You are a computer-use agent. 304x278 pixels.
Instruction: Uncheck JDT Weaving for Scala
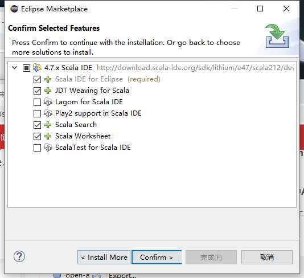pos(37,91)
